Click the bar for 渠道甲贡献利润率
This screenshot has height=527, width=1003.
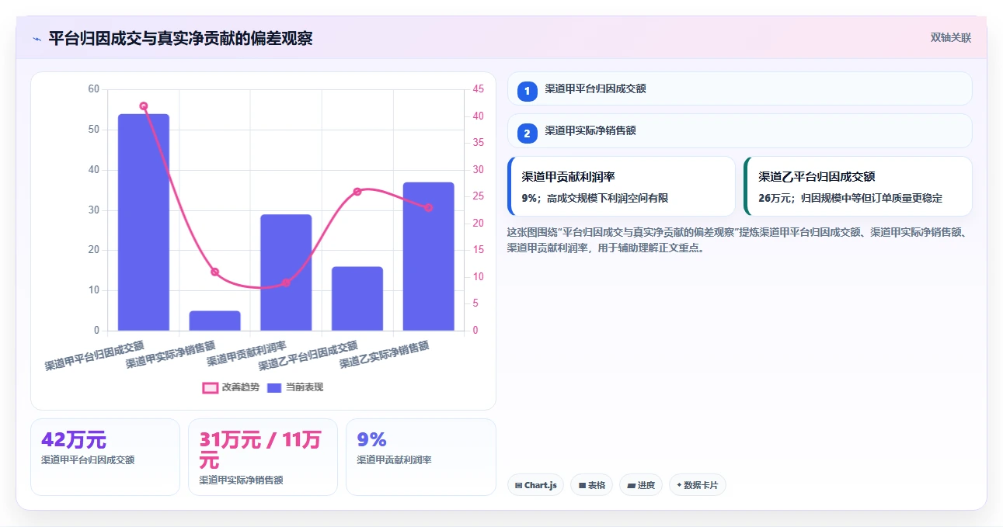point(286,272)
